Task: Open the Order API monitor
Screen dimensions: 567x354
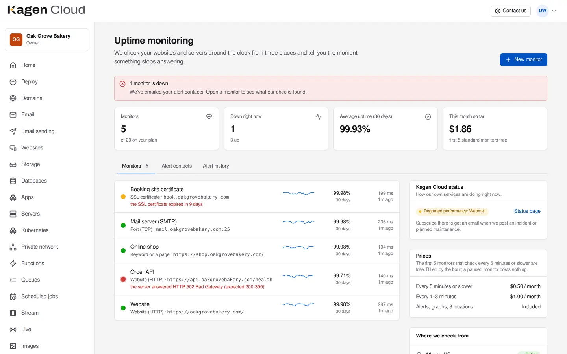Action: [x=257, y=279]
